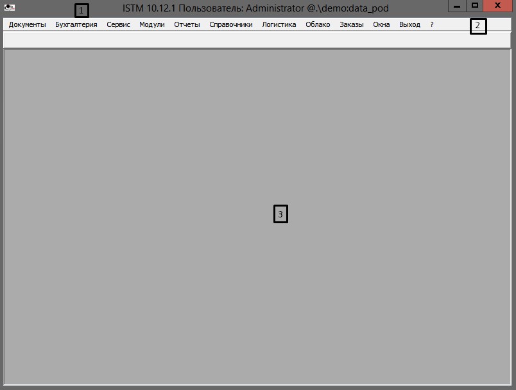The height and width of the screenshot is (390, 516).
Task: Maximize the ISTM window
Action: (x=475, y=6)
